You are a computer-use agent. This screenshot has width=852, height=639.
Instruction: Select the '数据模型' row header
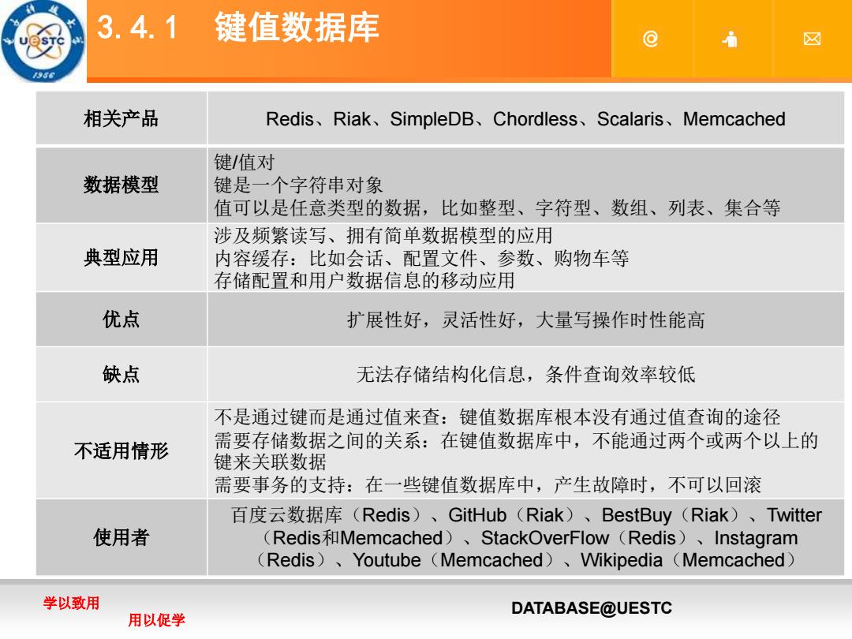click(121, 185)
